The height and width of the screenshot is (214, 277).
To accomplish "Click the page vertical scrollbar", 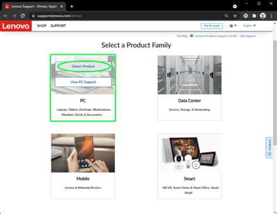I will click(x=275, y=92).
